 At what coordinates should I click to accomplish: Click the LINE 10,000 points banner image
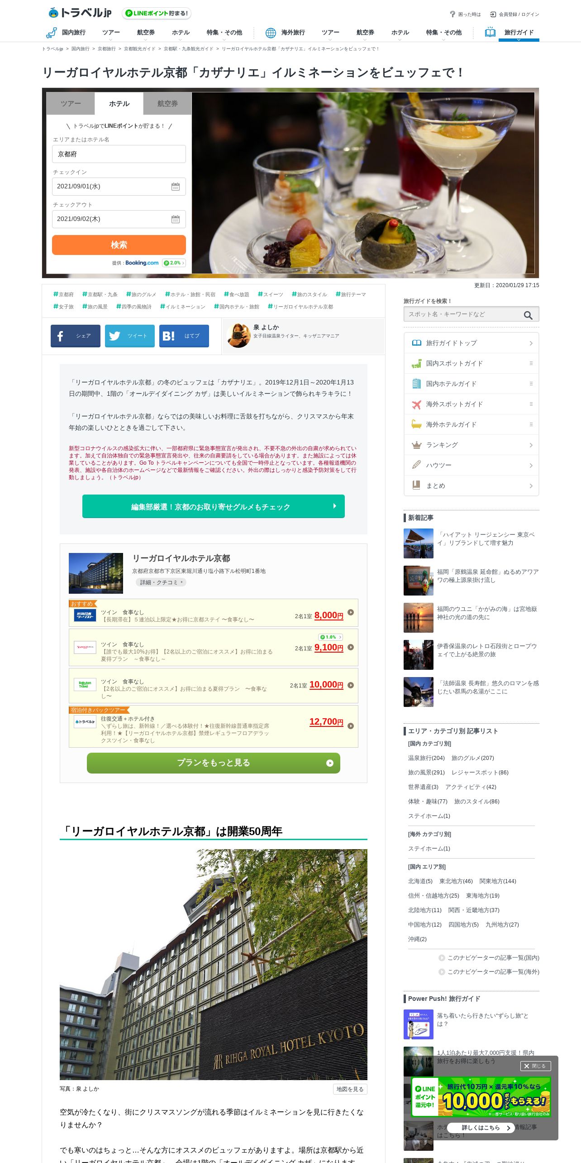point(481,1097)
